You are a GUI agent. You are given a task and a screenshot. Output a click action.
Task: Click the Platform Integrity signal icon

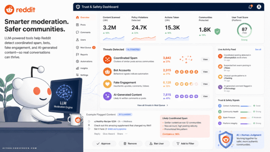click(220, 123)
